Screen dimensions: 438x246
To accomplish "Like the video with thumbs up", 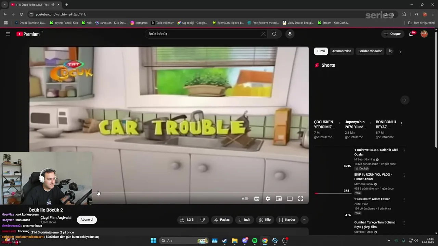I will click(187, 220).
